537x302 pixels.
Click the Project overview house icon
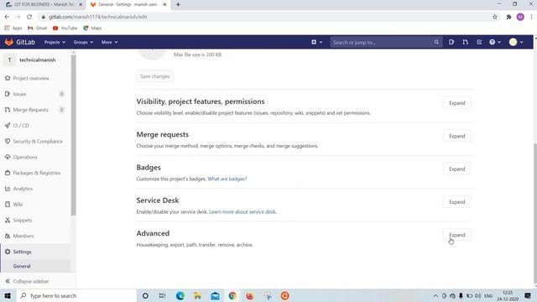pos(8,78)
